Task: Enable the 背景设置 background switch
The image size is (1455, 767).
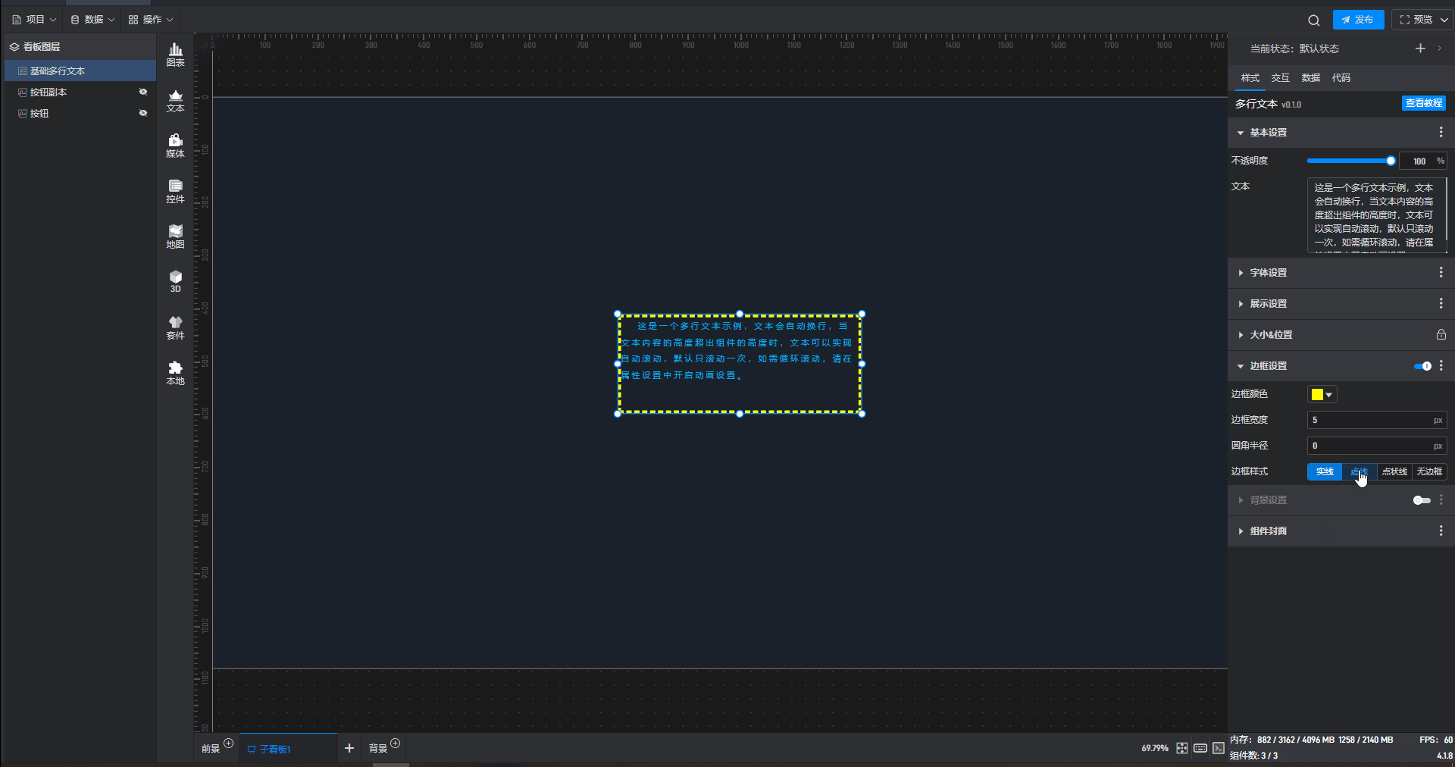Action: click(1422, 500)
